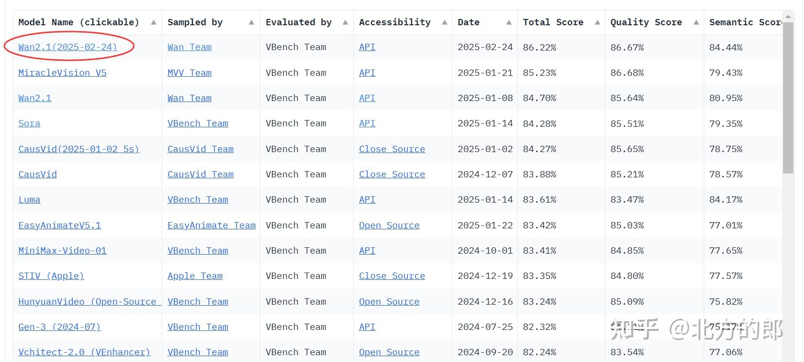Open the API link for Luma

367,200
